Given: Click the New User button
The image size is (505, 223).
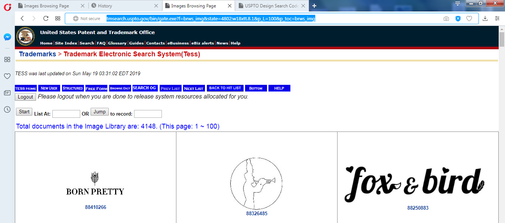Looking at the screenshot, I should coord(49,88).
